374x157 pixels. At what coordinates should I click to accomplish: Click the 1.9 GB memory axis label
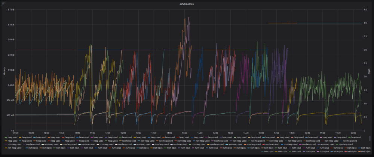click(x=11, y=70)
